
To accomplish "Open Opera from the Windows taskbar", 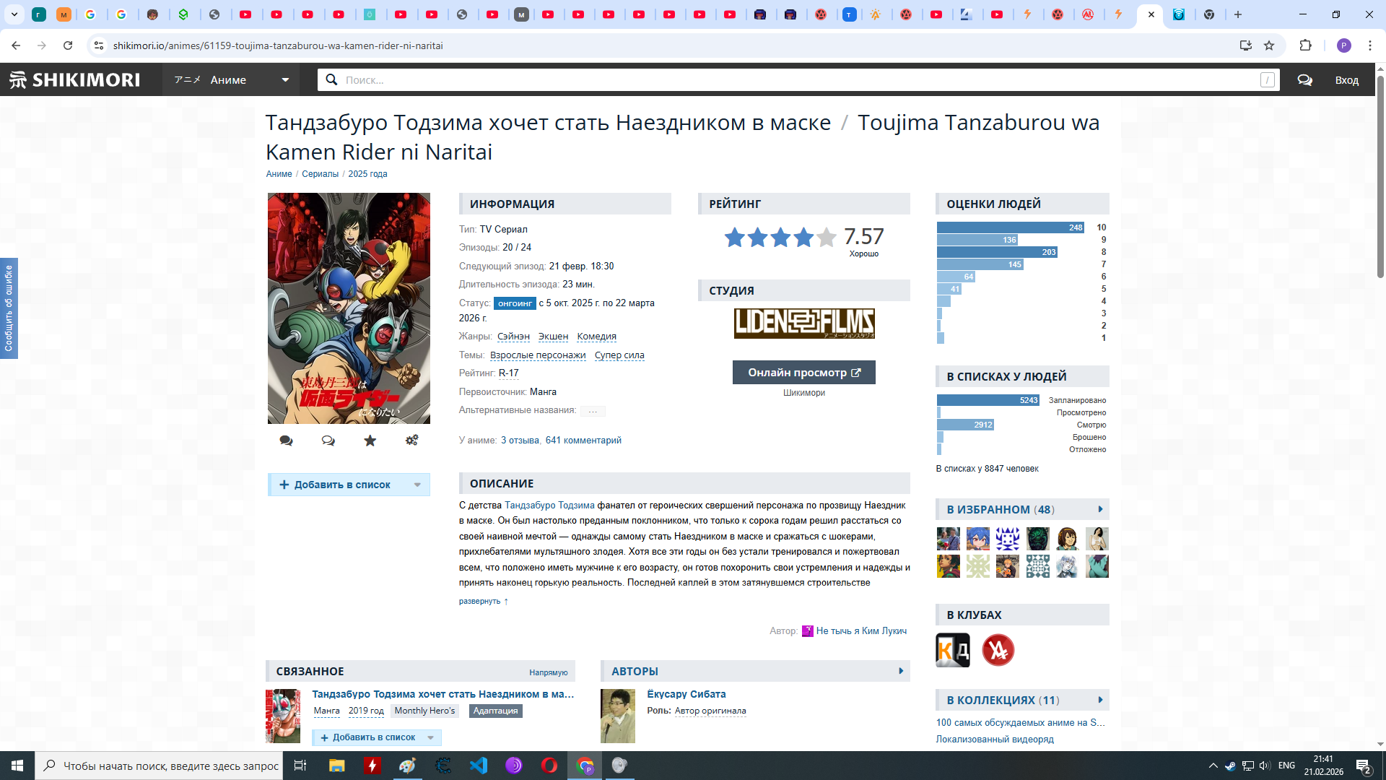I will point(549,766).
